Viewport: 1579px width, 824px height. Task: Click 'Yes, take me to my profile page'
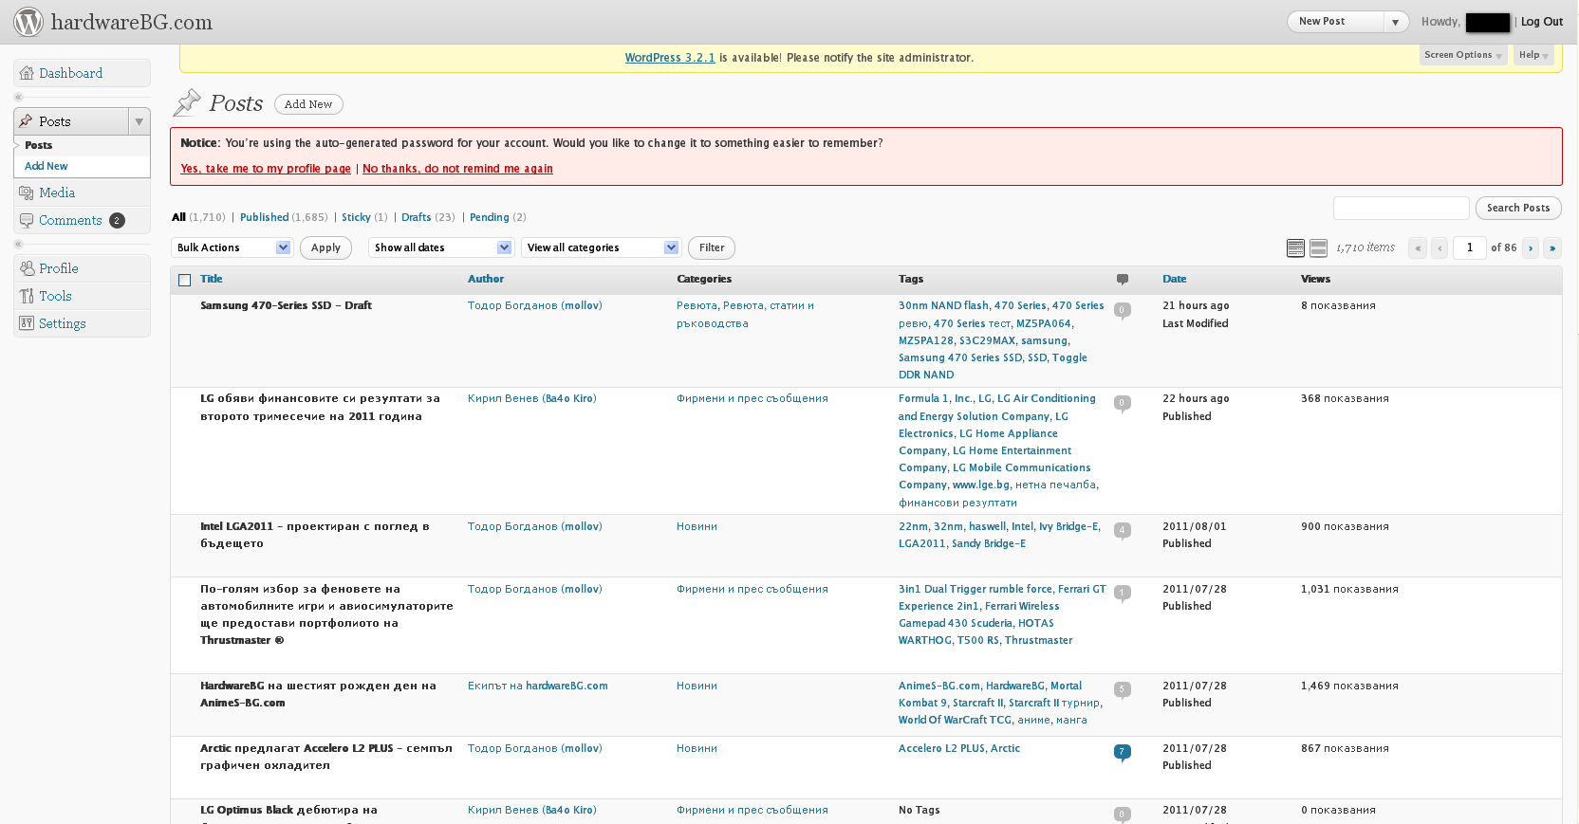266,169
